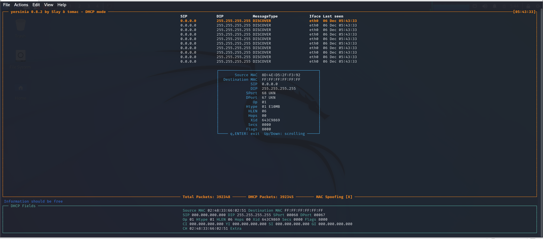The image size is (543, 239).
Task: Click the Secs 0000 line in popup
Action: click(260, 125)
